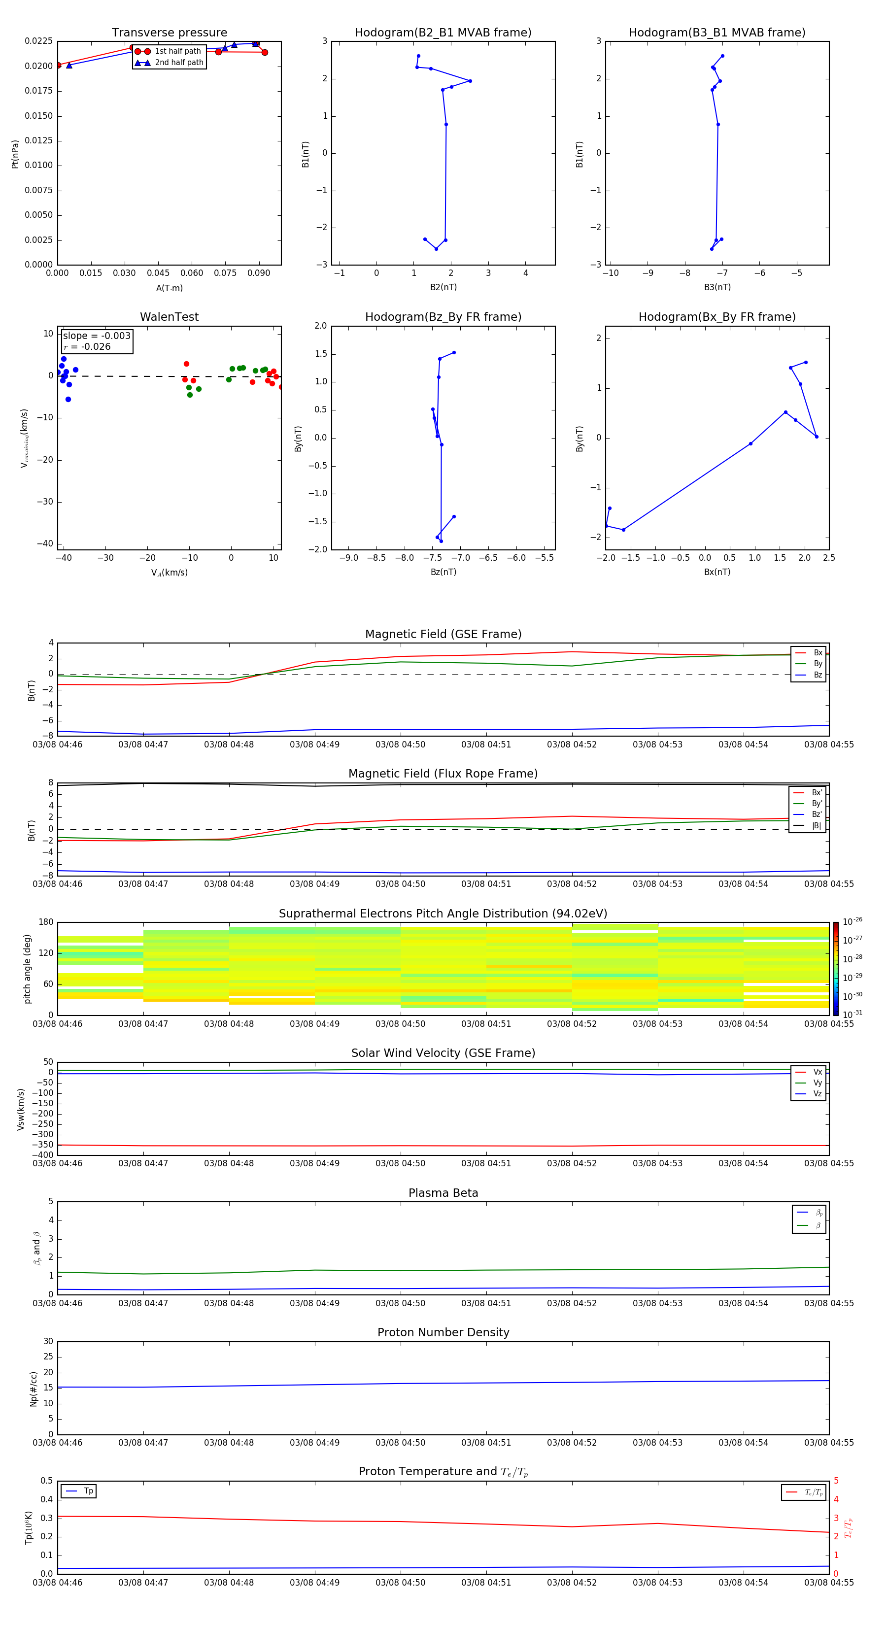Click the By' legend entry in Flux Rope plot

click(x=808, y=804)
